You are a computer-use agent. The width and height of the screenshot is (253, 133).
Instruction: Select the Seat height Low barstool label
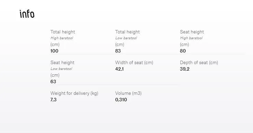coord(62,69)
